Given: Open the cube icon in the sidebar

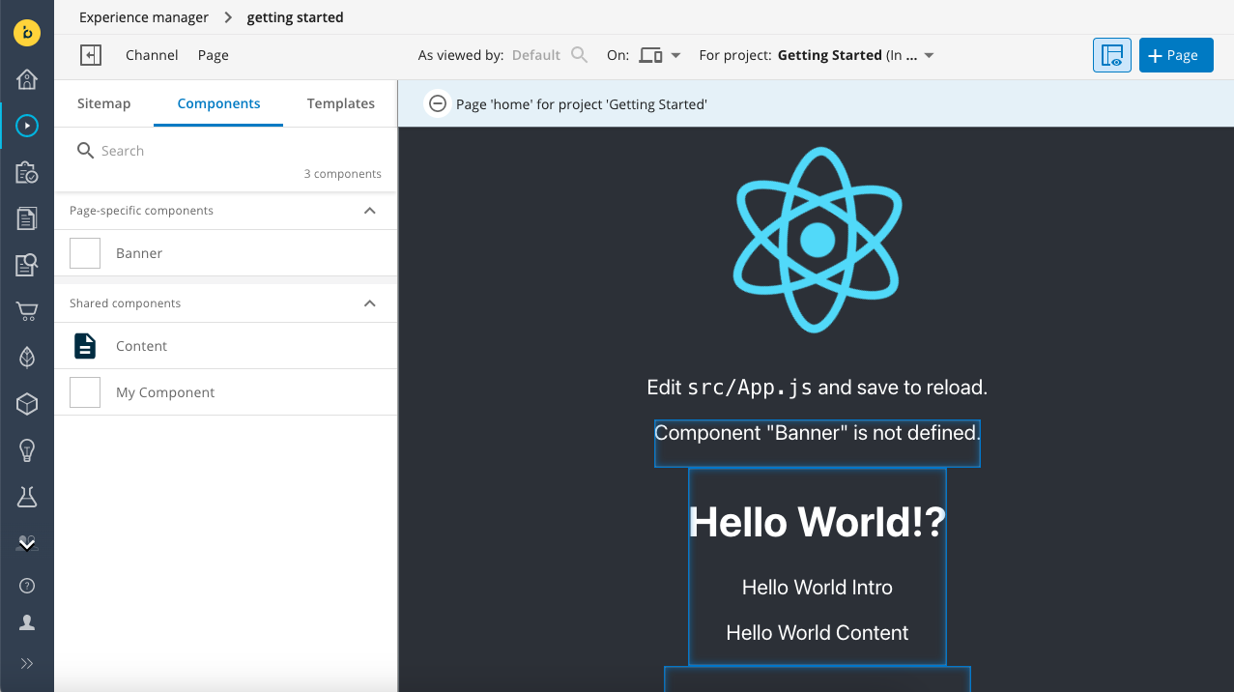Looking at the screenshot, I should click(27, 404).
